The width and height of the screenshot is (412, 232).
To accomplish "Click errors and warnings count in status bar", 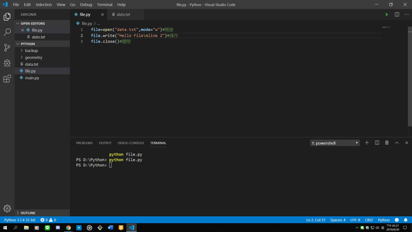I will coord(48,220).
